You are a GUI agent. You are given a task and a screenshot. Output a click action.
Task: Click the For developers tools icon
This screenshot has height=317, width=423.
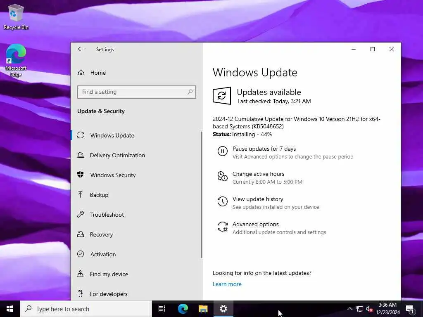[81, 293]
